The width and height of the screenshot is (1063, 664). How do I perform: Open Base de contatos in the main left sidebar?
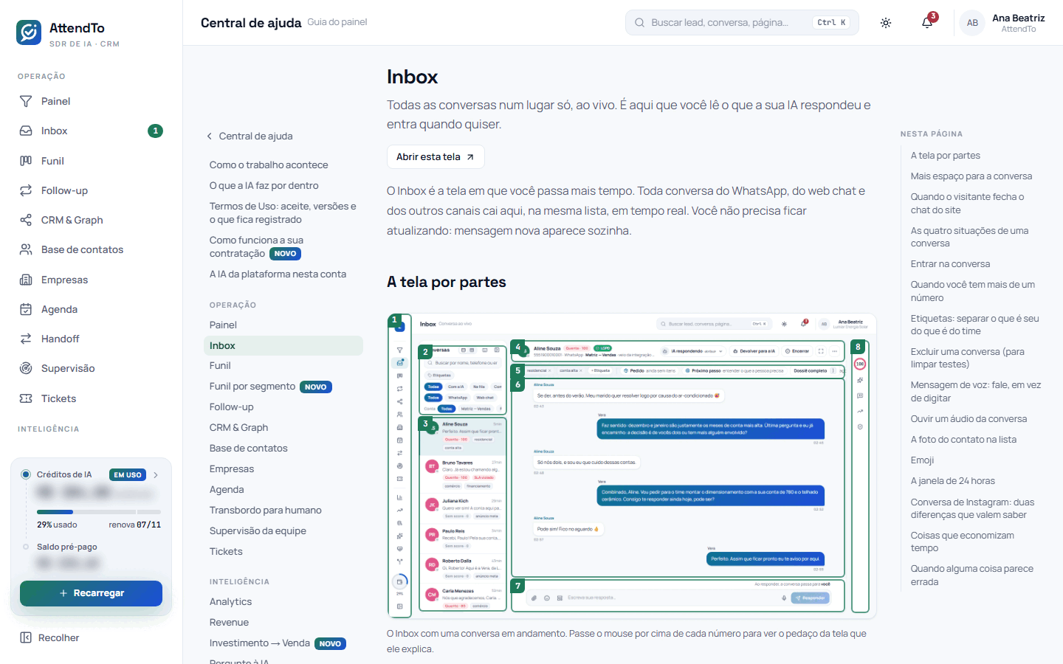coord(92,249)
